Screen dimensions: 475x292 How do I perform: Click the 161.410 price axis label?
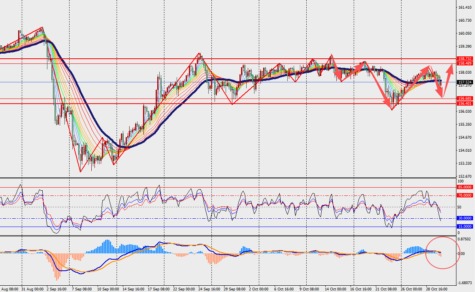pos(464,7)
